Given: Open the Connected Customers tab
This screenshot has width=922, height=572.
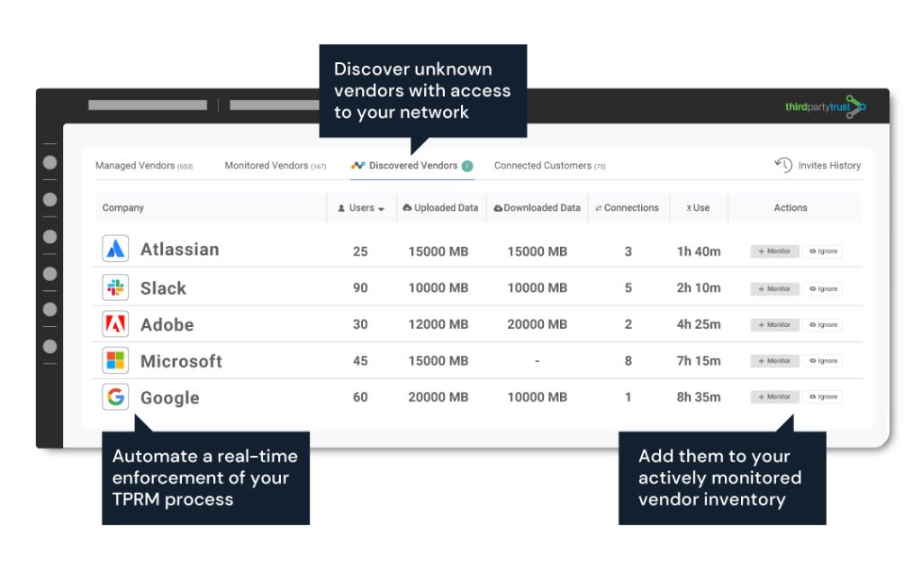Looking at the screenshot, I should pyautogui.click(x=550, y=166).
